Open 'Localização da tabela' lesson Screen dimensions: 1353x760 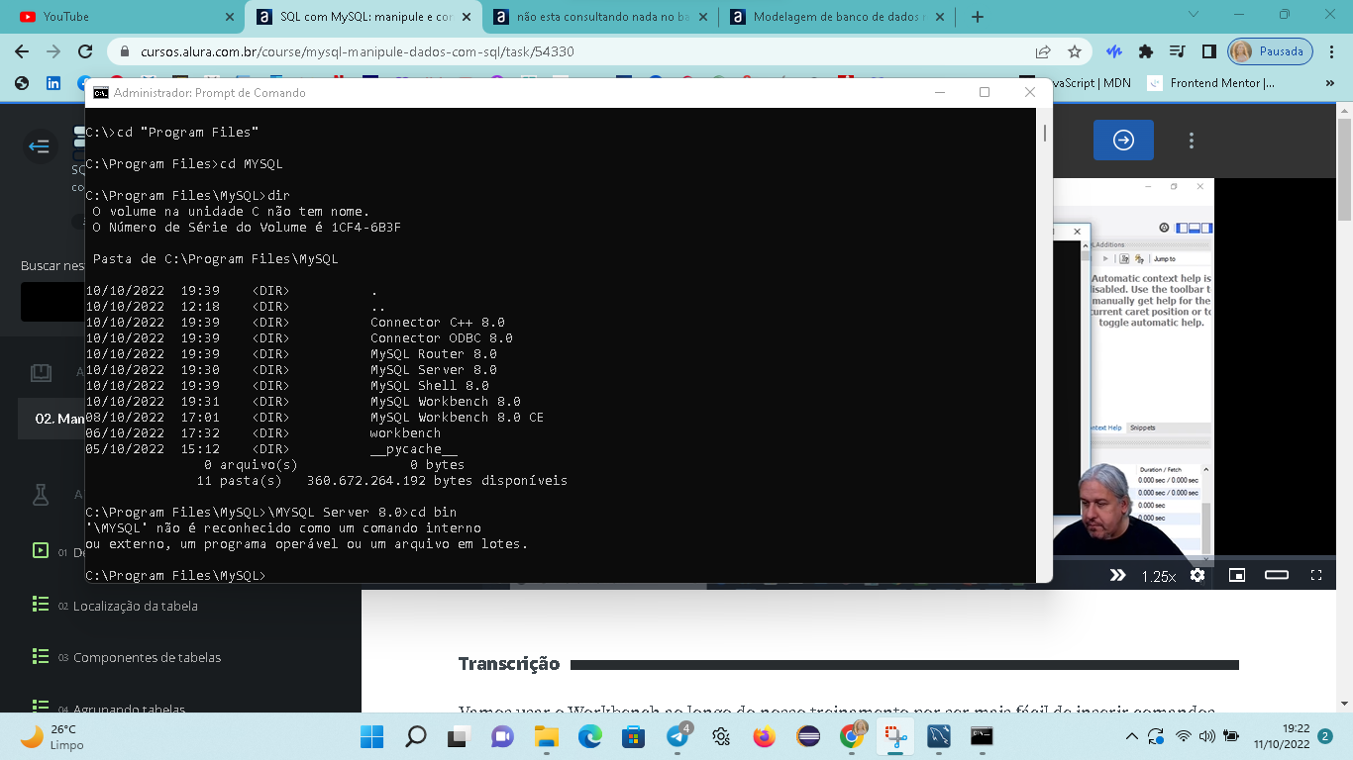tap(135, 606)
